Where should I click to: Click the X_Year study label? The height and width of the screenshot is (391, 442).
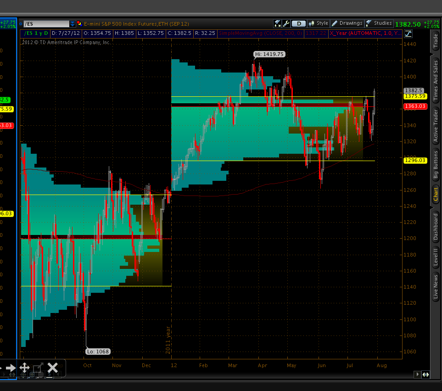pos(365,33)
